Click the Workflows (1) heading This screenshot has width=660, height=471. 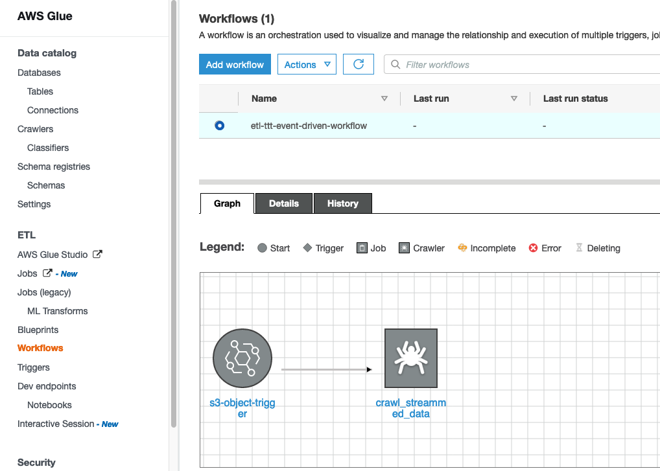click(x=237, y=19)
